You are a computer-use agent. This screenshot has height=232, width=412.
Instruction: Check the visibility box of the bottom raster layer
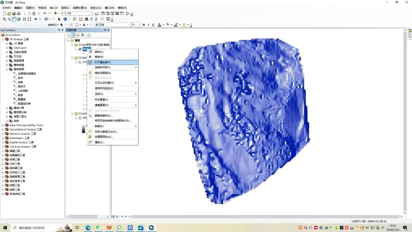[x=80, y=118]
